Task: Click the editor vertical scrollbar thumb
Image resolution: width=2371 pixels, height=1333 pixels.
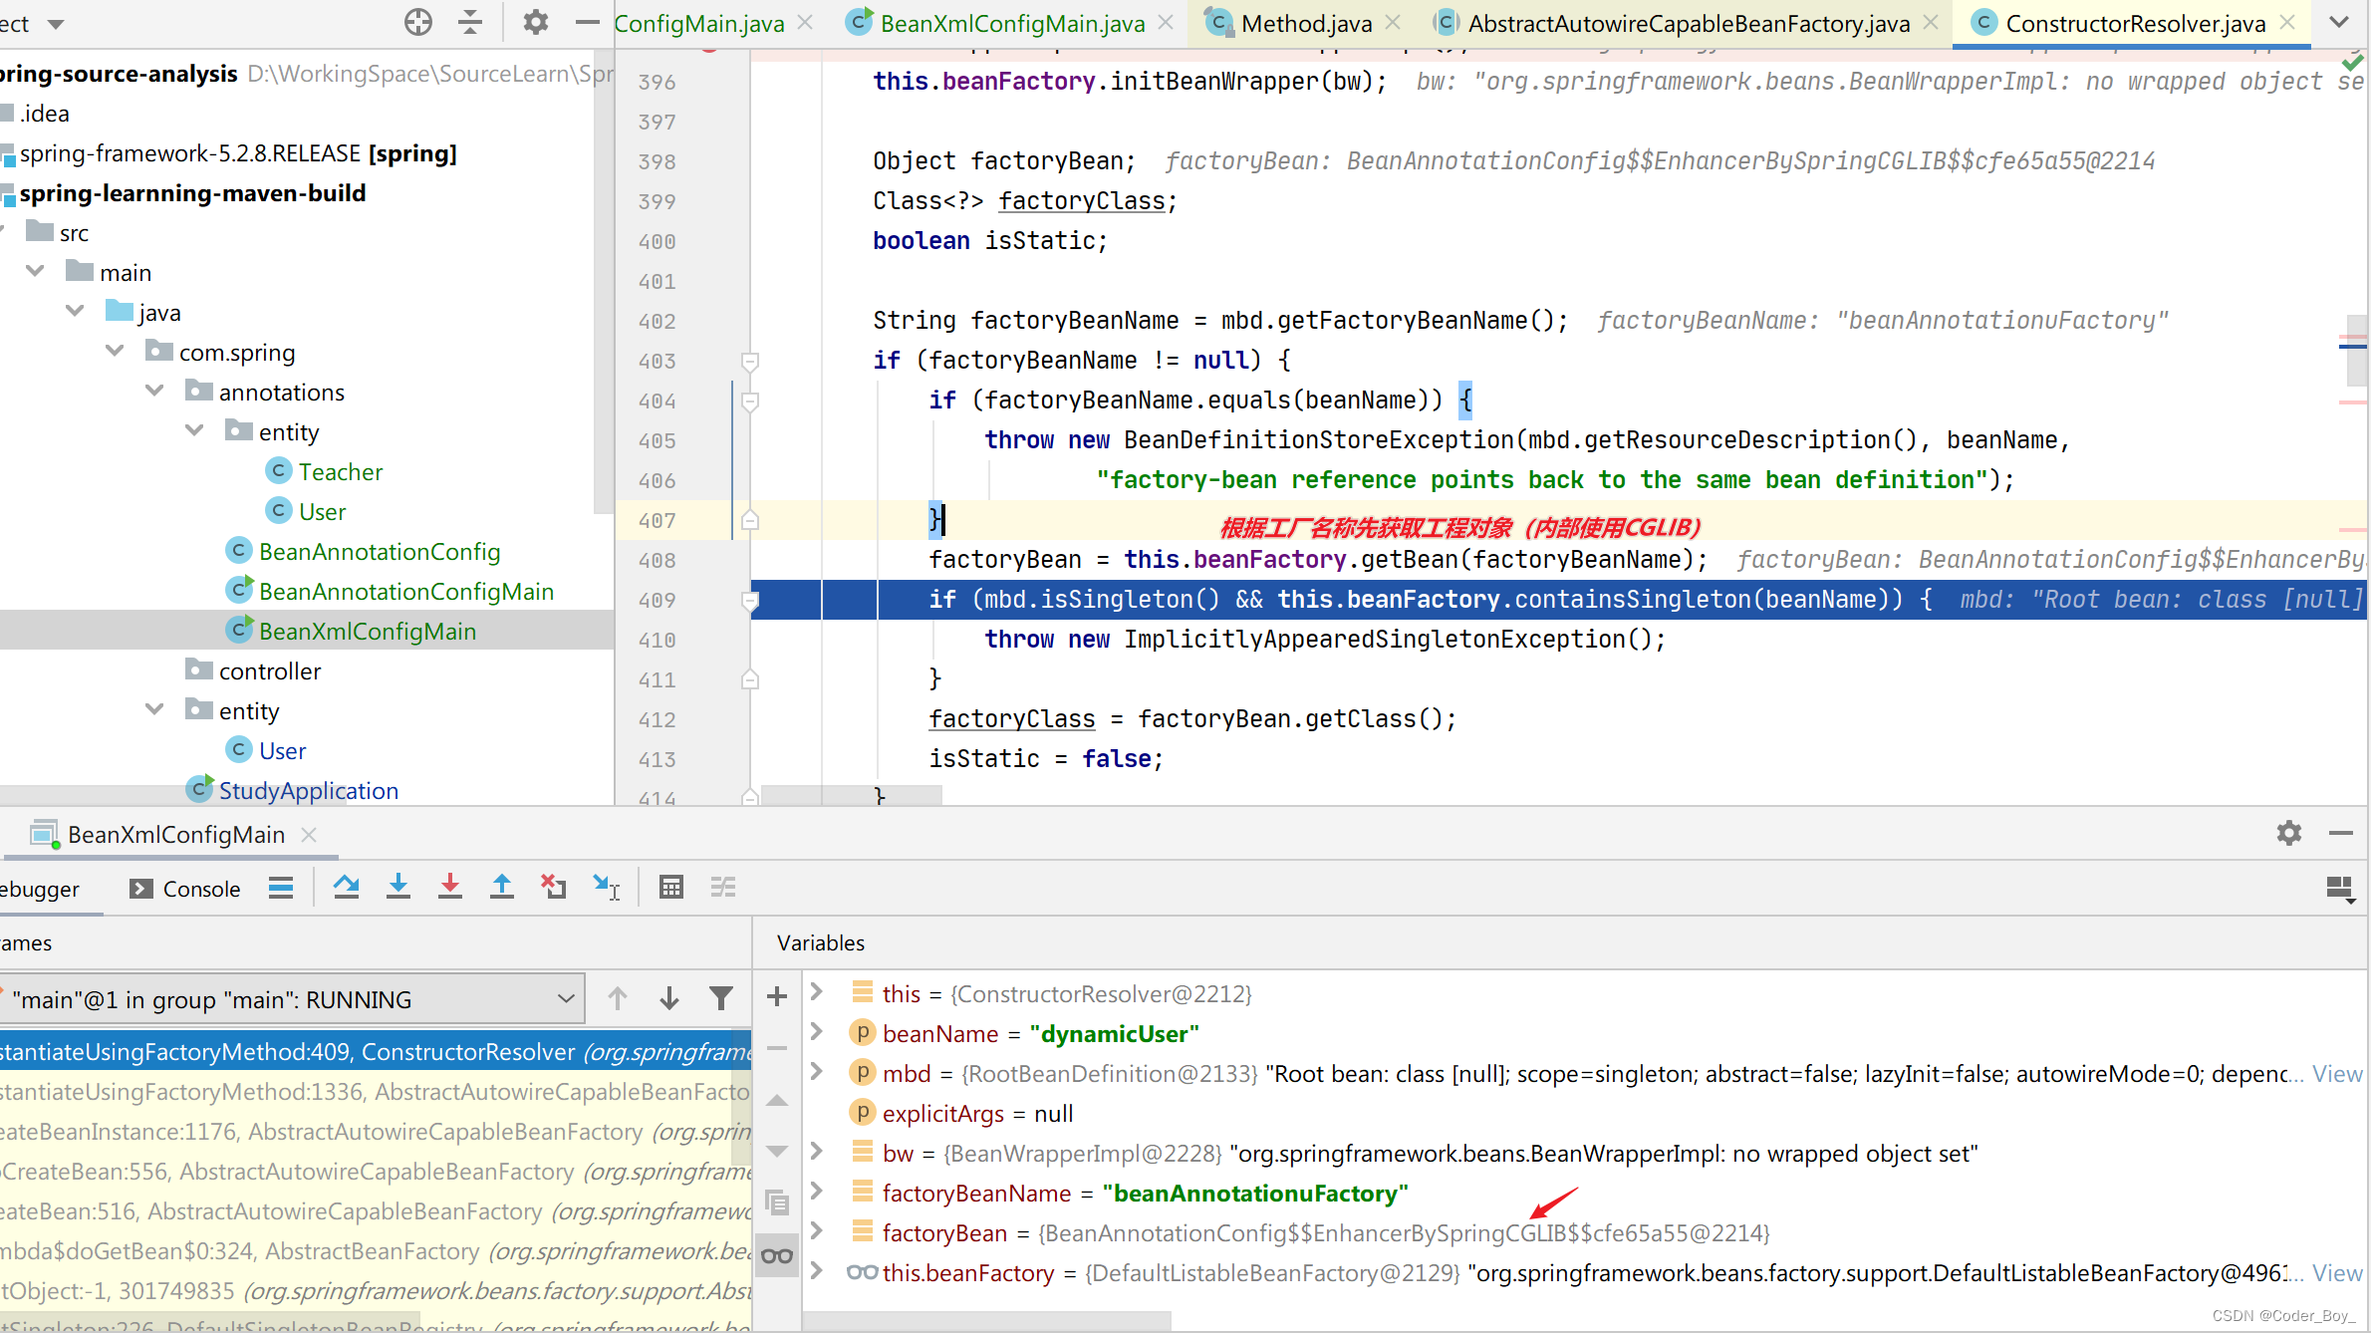Action: point(2357,349)
